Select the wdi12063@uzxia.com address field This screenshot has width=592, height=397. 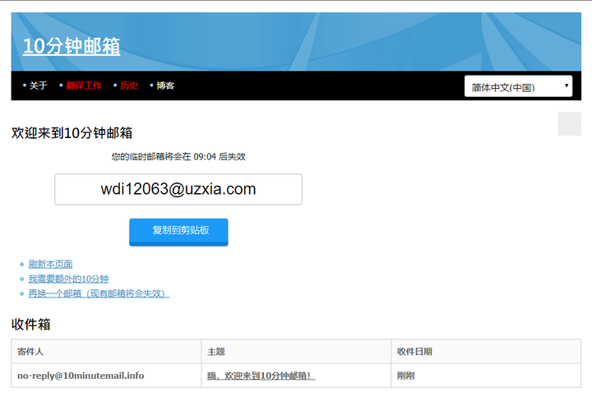click(x=178, y=189)
